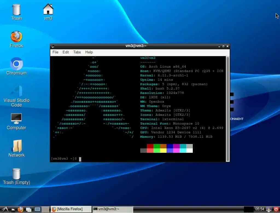Launch Chromium from the desktop
280x213 pixels.
click(16, 67)
